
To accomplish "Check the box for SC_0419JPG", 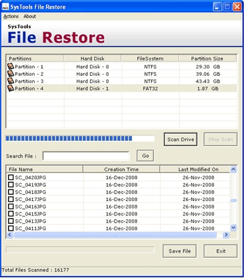I will click(11, 184).
